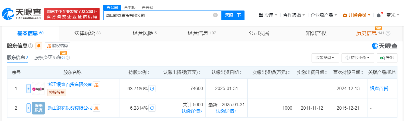Image resolution: width=404 pixels, height=121 pixels.
Task: Open the Tianyancha logo homepage
Action: tap(22, 14)
